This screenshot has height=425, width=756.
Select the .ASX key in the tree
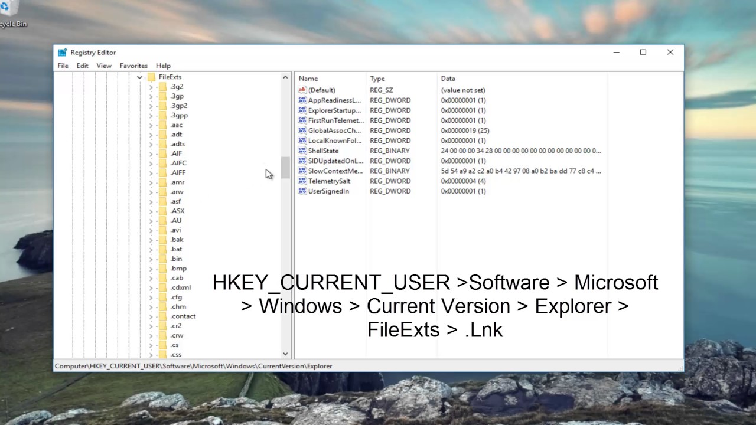pos(177,211)
